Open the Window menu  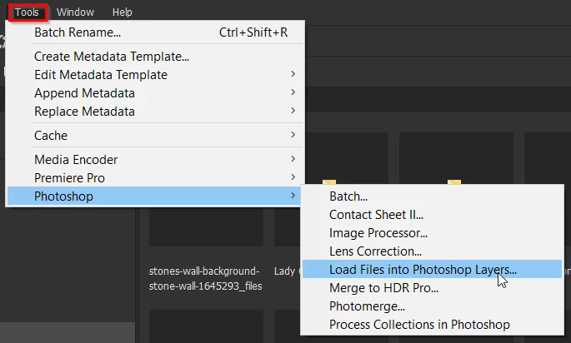[75, 12]
